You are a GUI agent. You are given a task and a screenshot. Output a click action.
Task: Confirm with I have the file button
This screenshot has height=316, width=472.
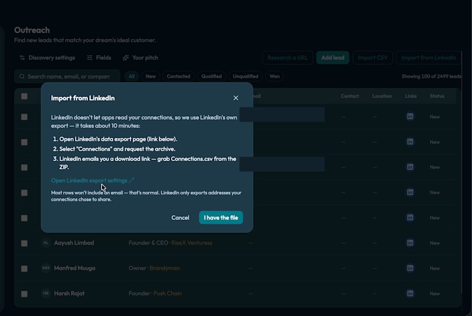tap(221, 218)
